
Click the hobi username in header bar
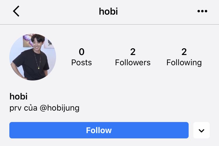pos(108,11)
